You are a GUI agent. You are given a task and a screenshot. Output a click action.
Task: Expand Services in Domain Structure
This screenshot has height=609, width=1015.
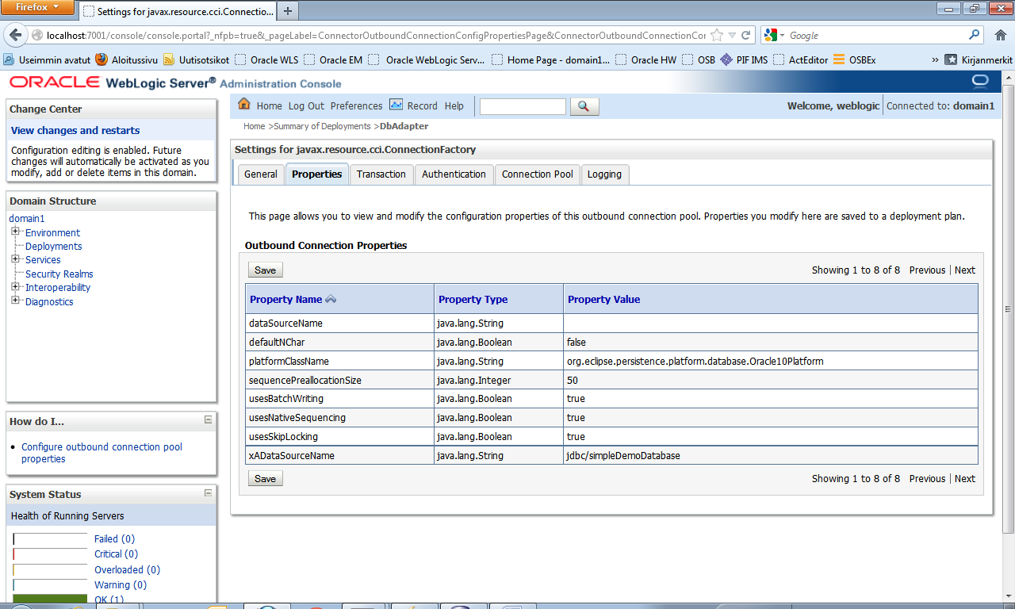[x=14, y=259]
